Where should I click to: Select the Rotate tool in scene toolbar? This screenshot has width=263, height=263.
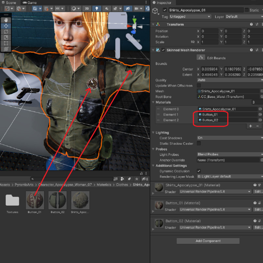point(6,32)
